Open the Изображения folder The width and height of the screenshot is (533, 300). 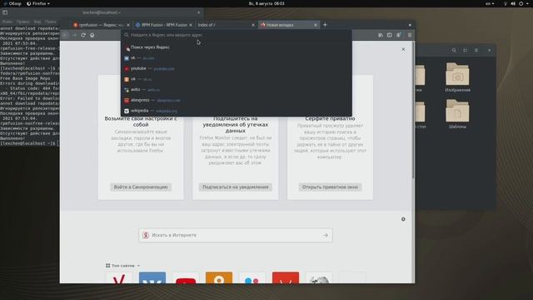pyautogui.click(x=457, y=77)
